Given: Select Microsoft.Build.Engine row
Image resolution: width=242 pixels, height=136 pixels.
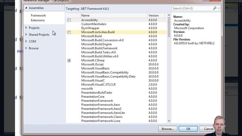Looking at the screenshot, I should (116, 44).
